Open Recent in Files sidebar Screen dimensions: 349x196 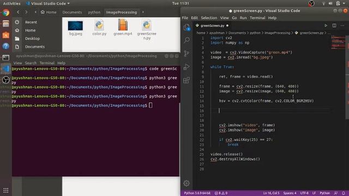tap(31, 22)
